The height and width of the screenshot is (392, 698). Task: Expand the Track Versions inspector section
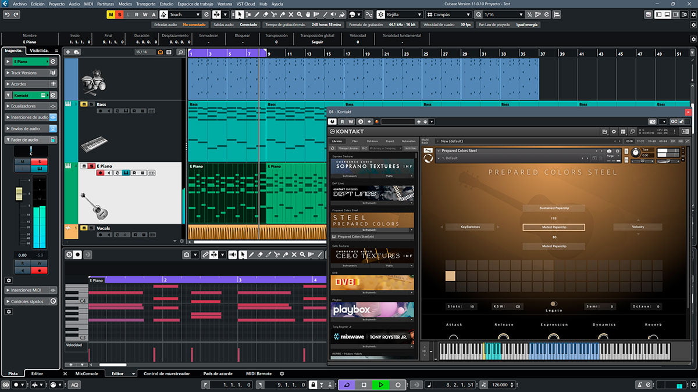tap(31, 73)
